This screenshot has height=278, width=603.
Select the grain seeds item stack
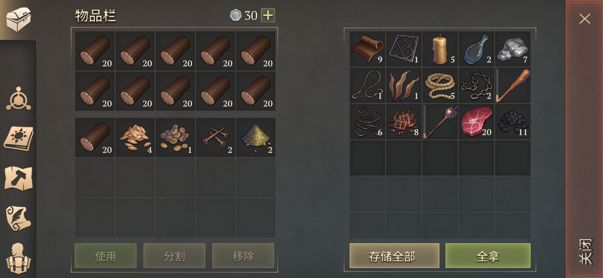[135, 137]
